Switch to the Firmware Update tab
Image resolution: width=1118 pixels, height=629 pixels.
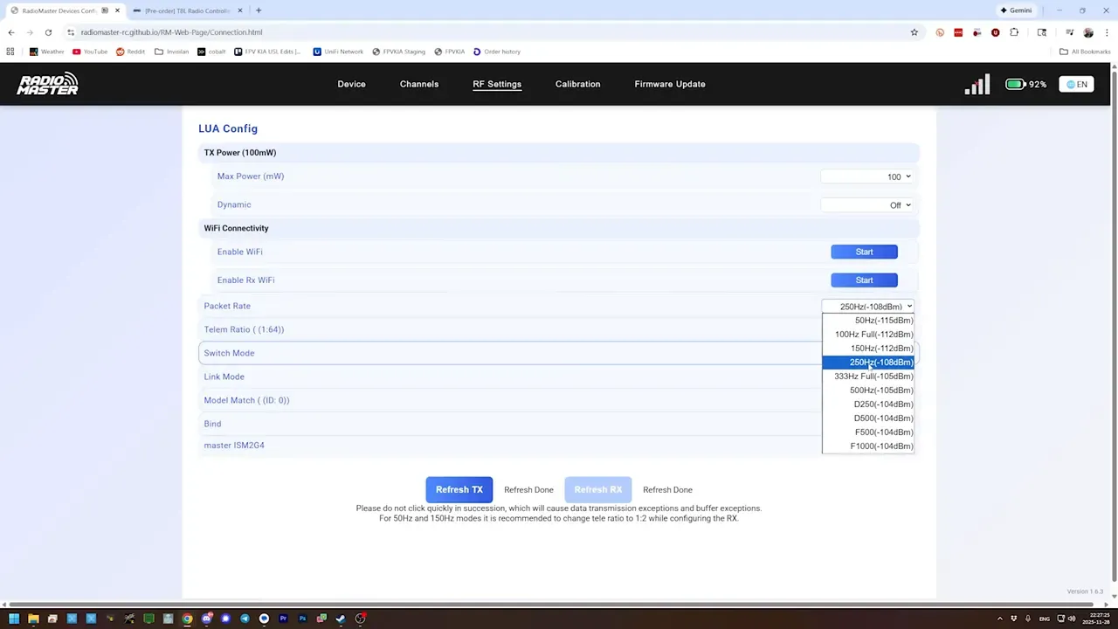669,84
